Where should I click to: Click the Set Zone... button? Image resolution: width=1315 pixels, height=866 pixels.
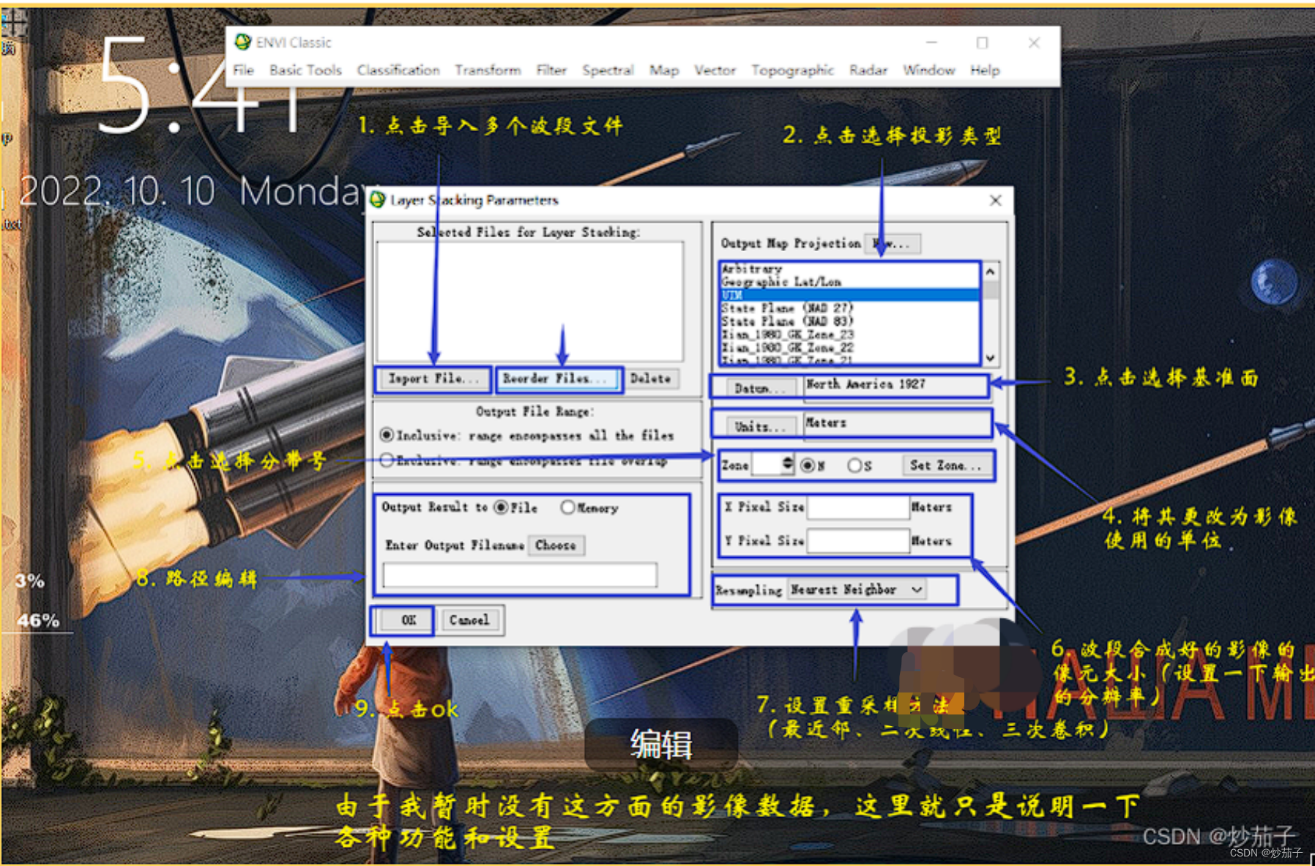[946, 465]
